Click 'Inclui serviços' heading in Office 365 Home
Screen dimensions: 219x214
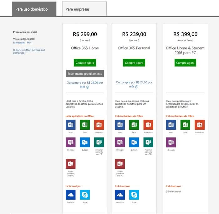pos(73,186)
